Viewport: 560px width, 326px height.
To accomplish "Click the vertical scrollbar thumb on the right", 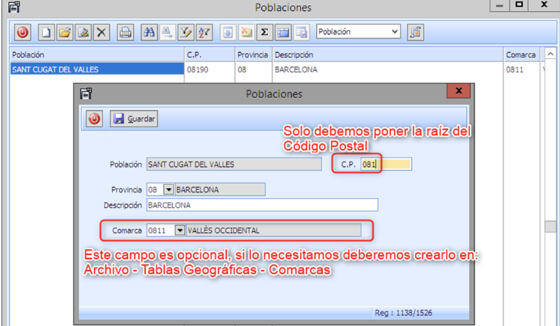I will pos(550,227).
